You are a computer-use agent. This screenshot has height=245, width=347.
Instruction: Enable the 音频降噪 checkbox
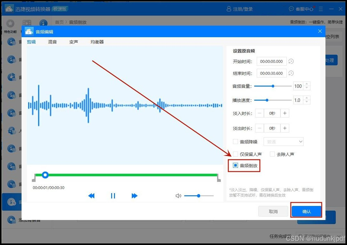(x=235, y=142)
